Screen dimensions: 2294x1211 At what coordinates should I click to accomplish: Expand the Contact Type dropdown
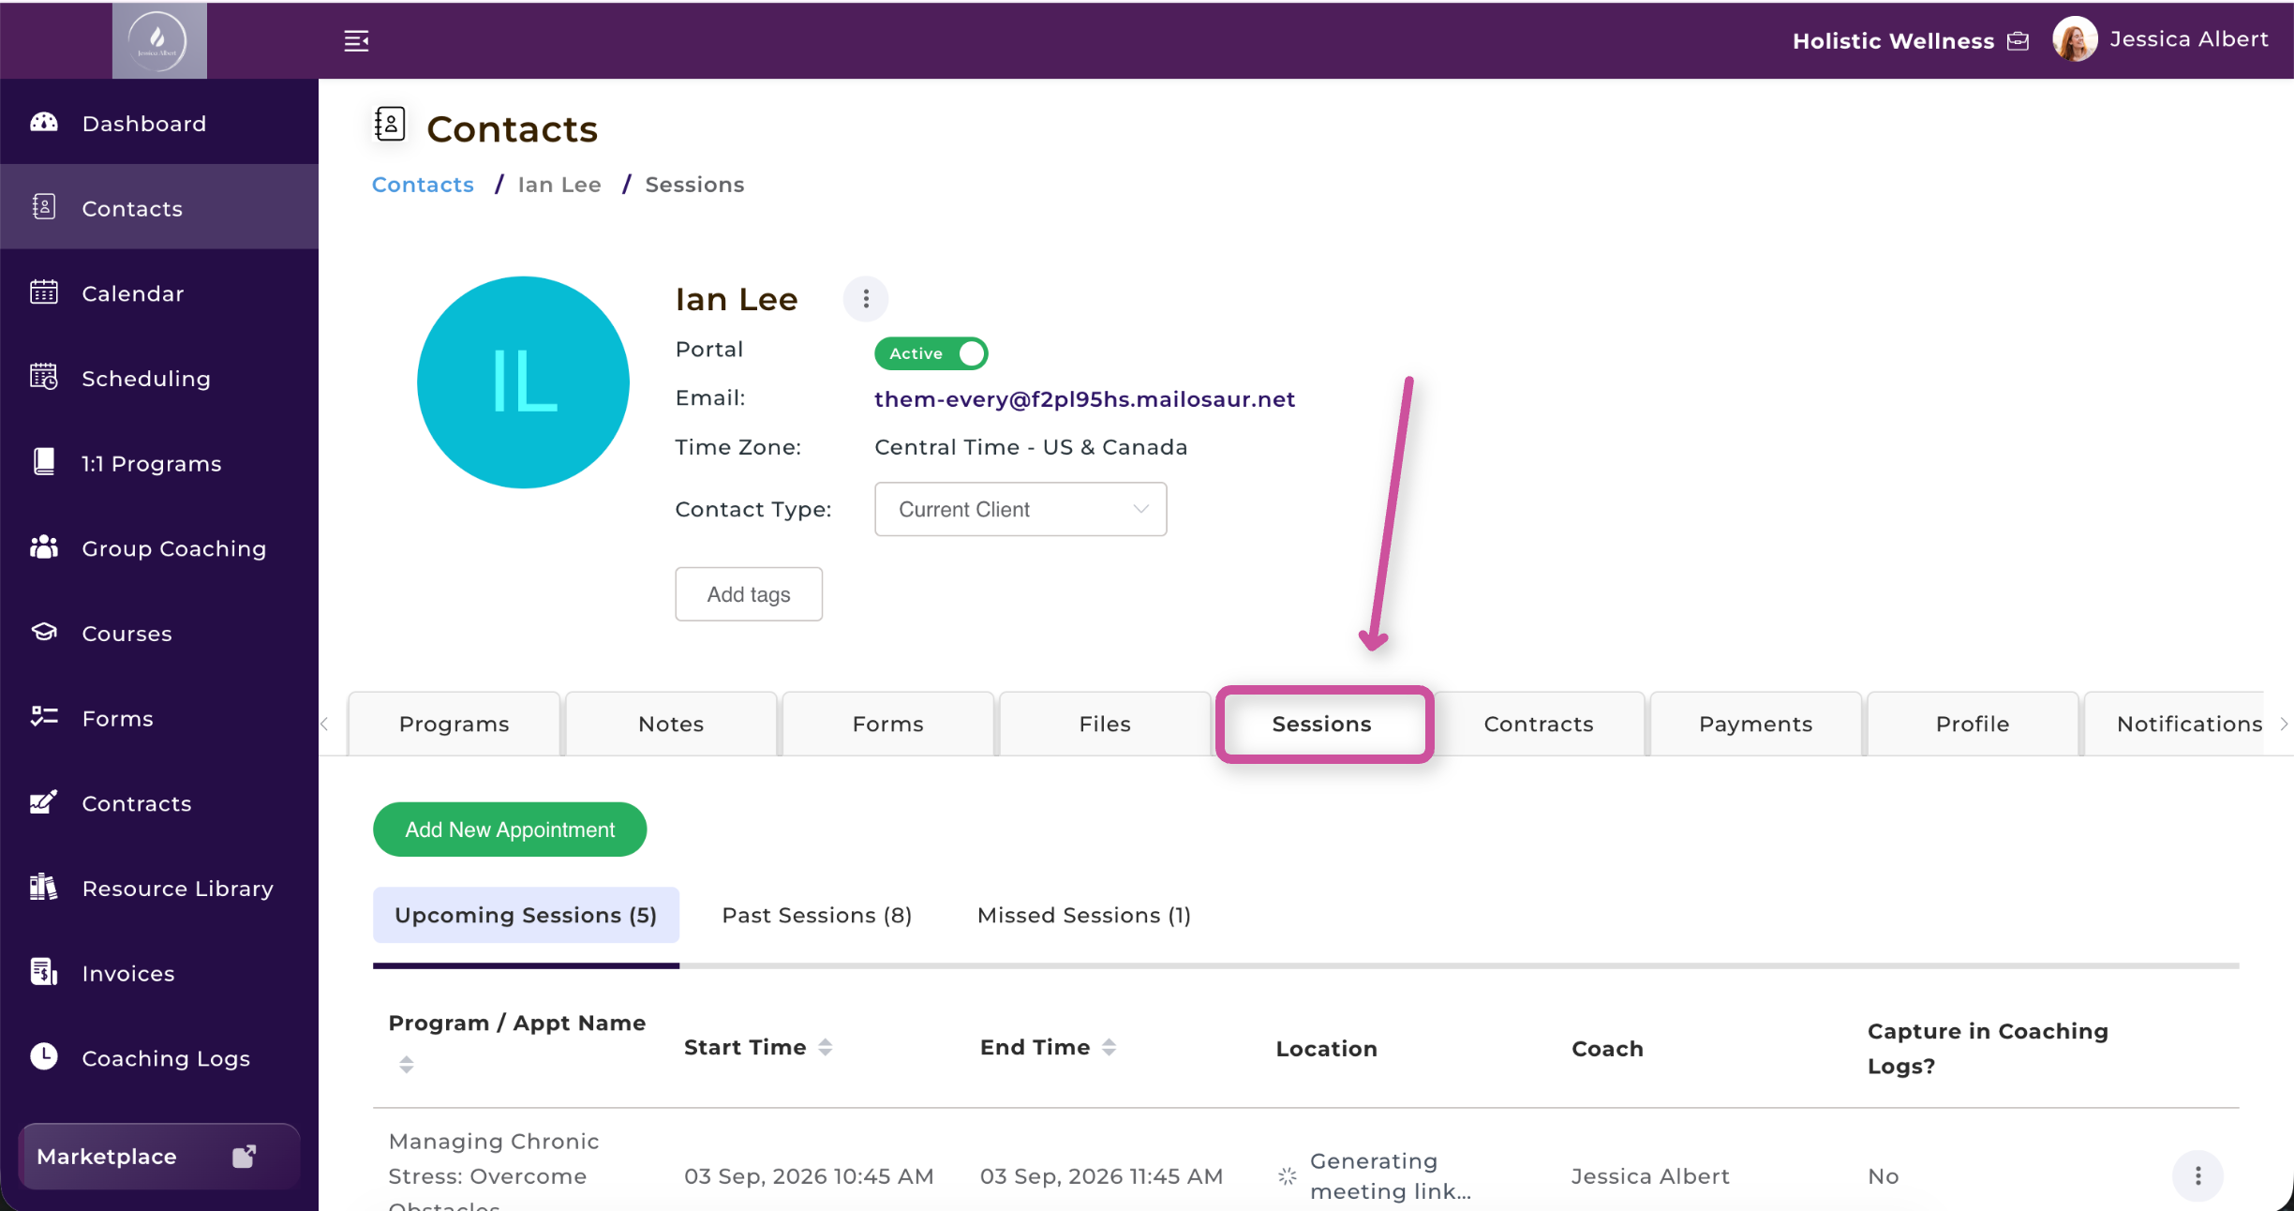[x=1020, y=509]
